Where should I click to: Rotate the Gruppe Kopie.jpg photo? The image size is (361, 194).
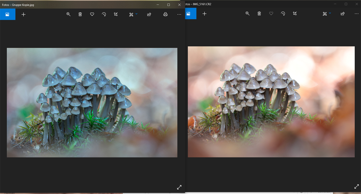[104, 14]
